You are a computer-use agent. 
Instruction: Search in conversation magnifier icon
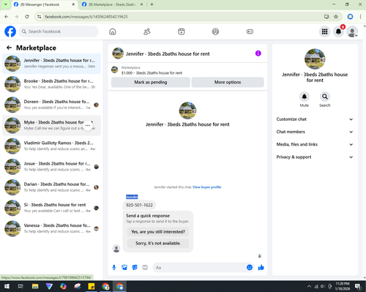(325, 97)
